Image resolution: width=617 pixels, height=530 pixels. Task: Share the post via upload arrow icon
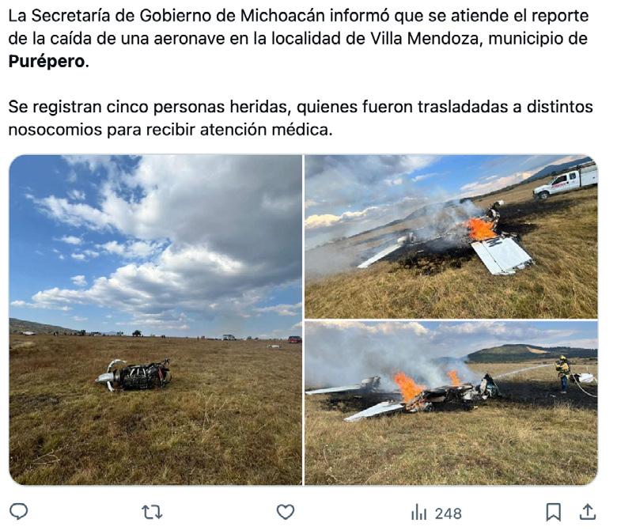(x=588, y=512)
